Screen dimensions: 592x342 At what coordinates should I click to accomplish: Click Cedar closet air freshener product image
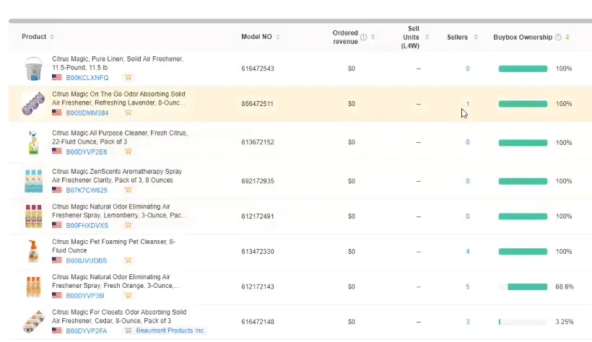[33, 322]
